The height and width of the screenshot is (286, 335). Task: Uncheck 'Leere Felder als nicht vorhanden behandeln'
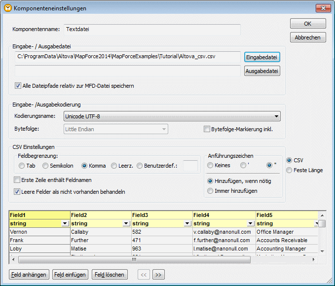click(18, 191)
